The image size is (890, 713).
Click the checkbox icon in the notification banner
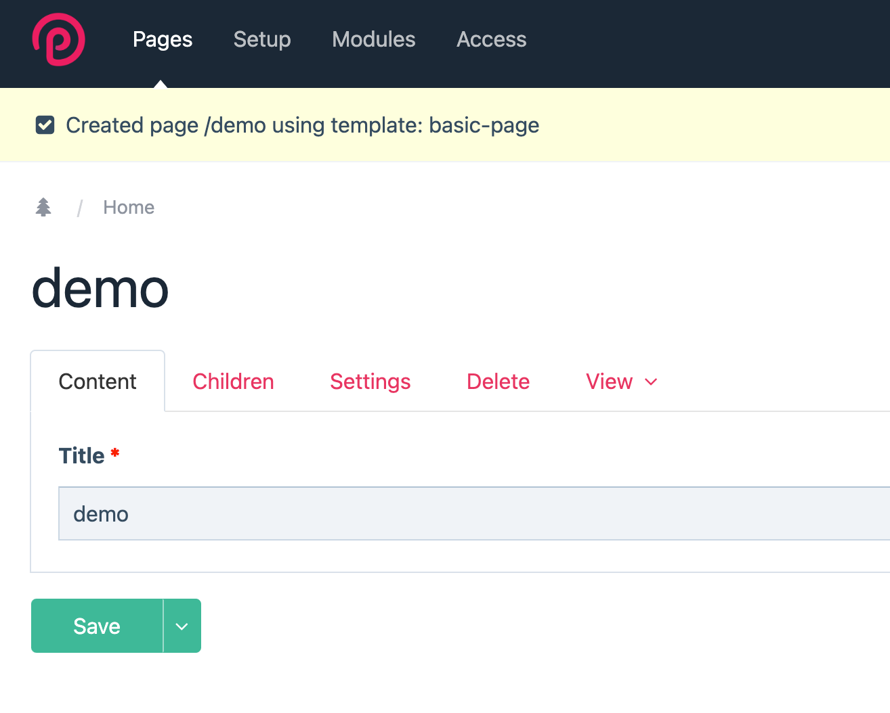[44, 124]
